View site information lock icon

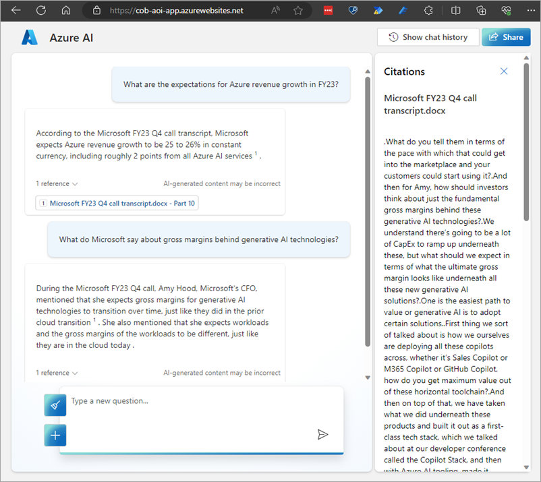click(97, 10)
